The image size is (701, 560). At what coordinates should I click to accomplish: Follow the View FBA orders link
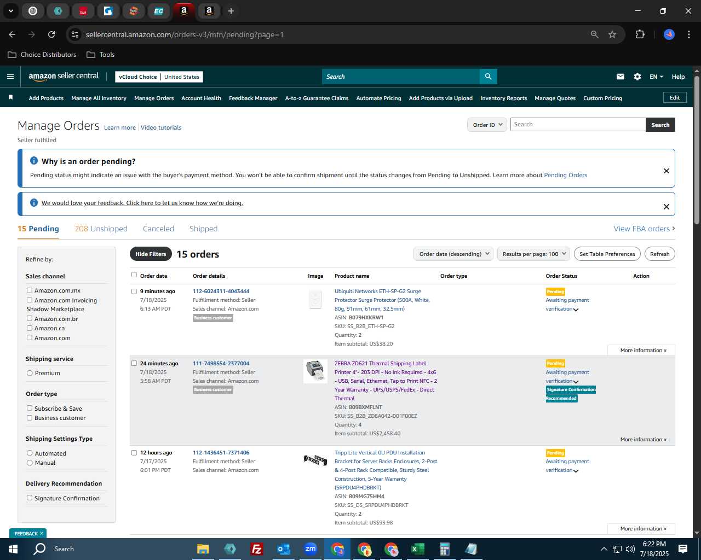(644, 229)
